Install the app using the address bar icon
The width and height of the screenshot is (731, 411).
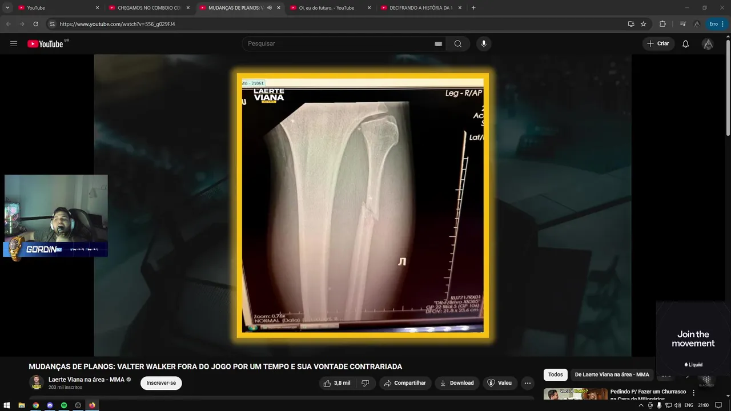(630, 24)
